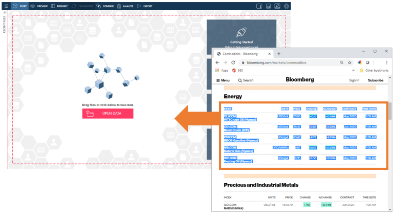The image size is (393, 214).
Task: Open the Other bookmarks folder
Action: [374, 71]
